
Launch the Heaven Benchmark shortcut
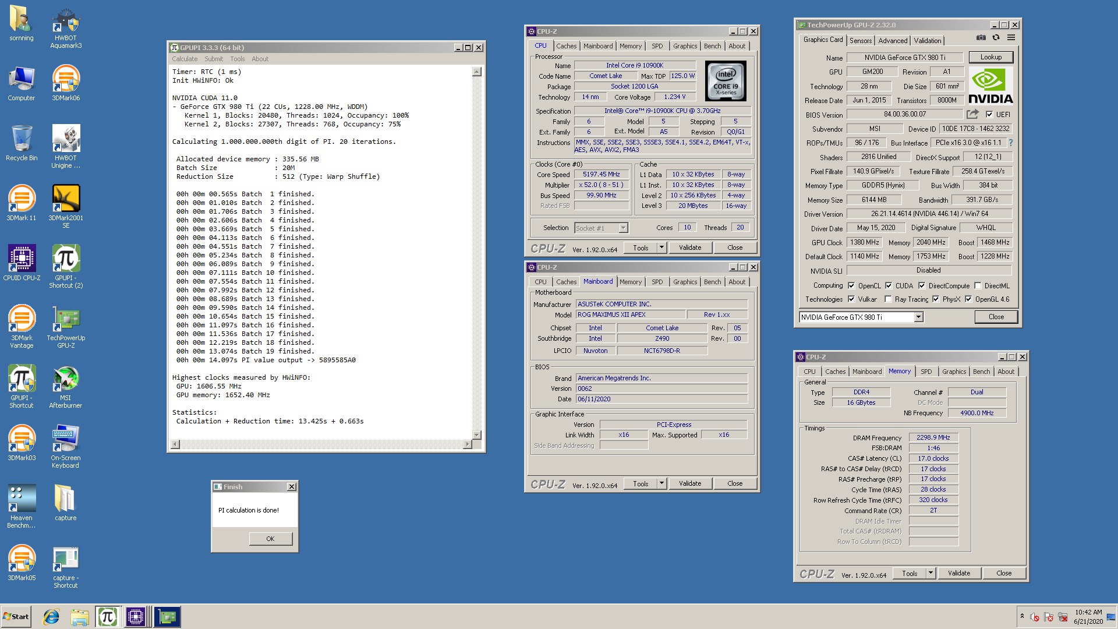pyautogui.click(x=22, y=507)
